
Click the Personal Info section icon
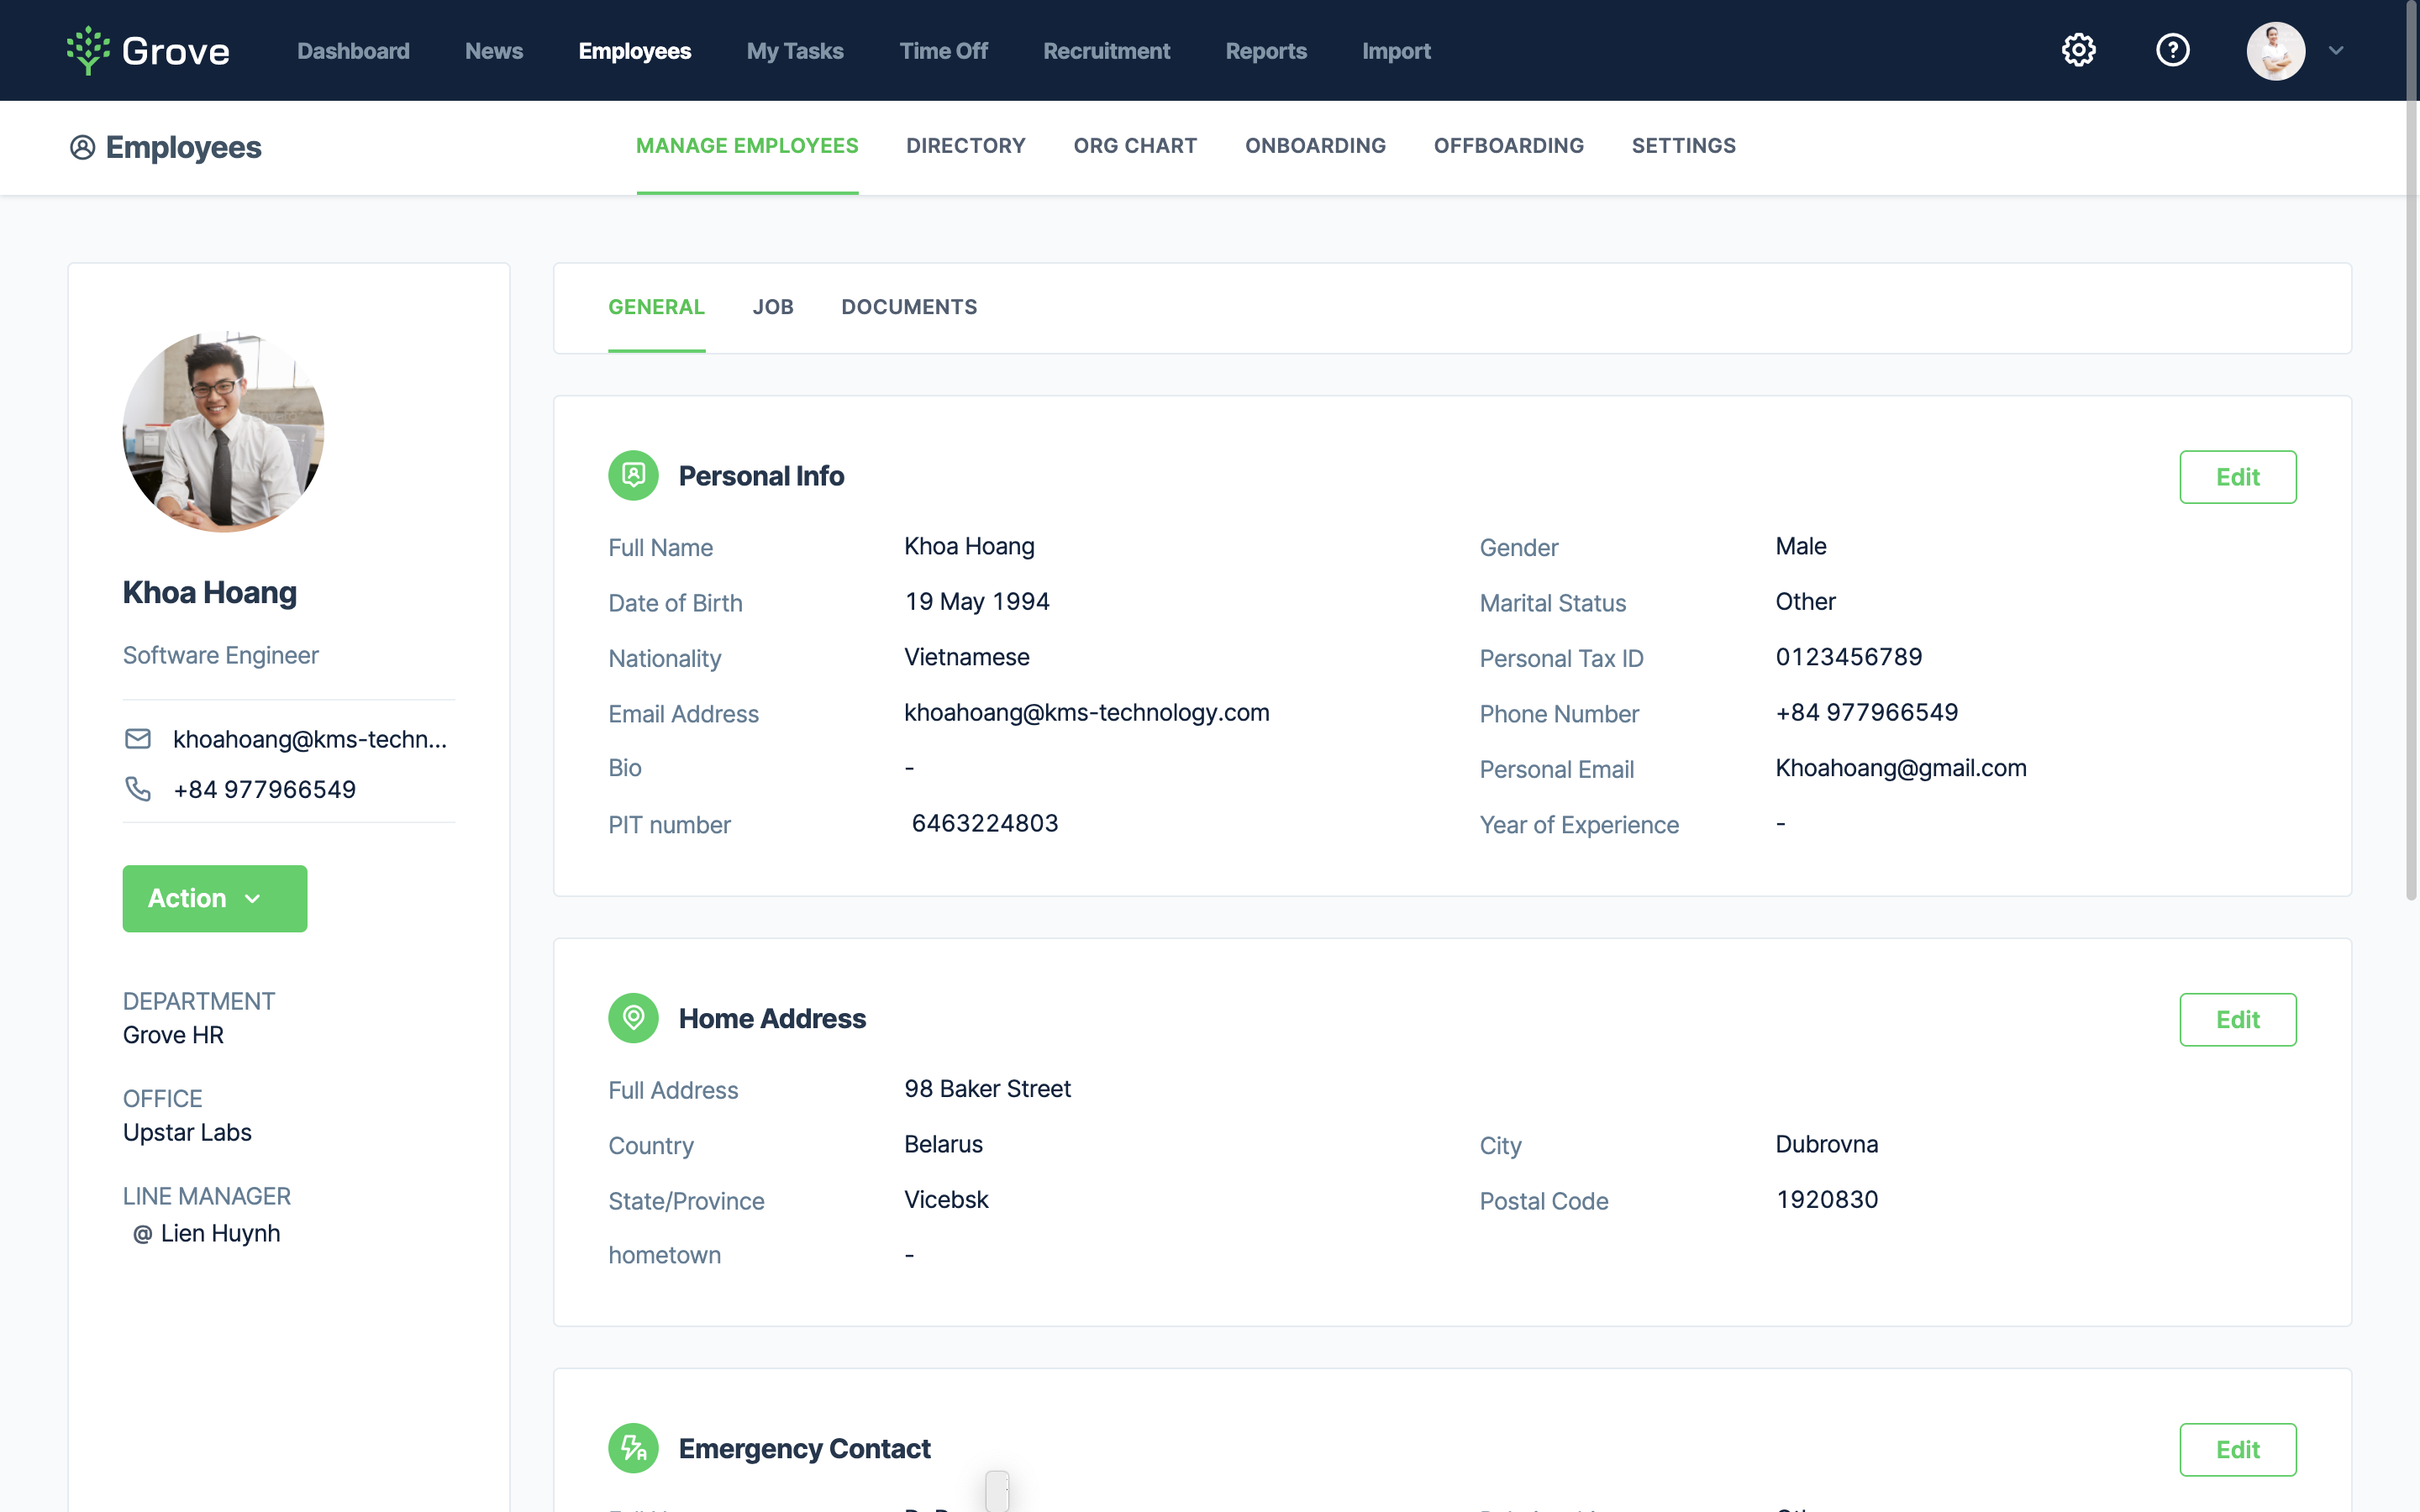[633, 476]
